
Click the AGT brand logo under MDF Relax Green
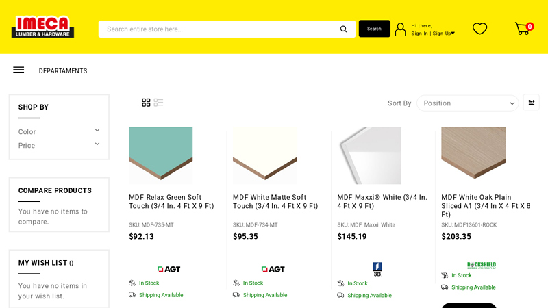169,269
